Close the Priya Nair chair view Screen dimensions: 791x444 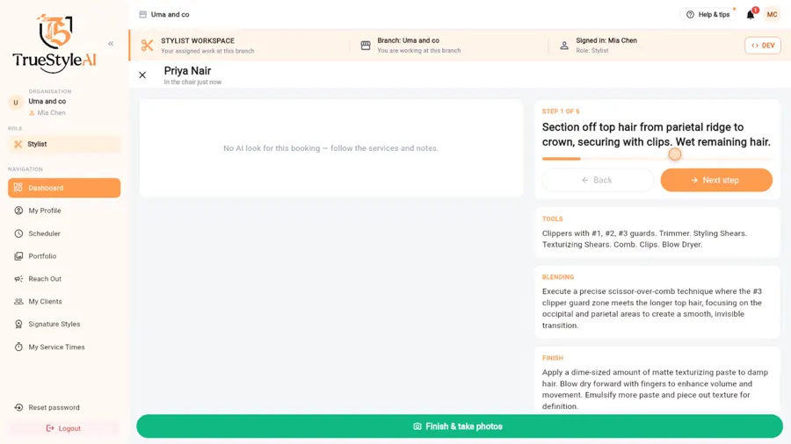pos(142,75)
